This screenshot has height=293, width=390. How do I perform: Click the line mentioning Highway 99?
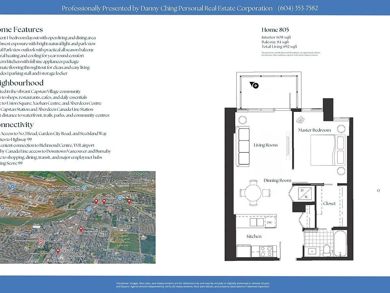point(16,139)
